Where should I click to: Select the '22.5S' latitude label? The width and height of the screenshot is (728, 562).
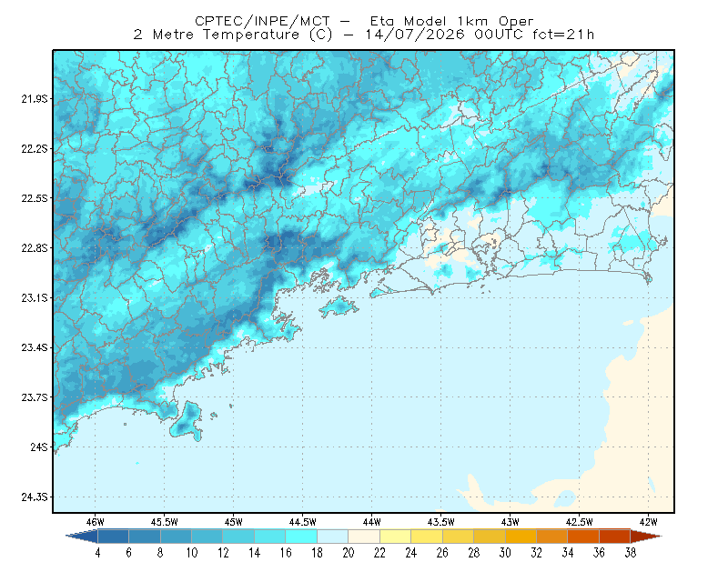pyautogui.click(x=35, y=198)
